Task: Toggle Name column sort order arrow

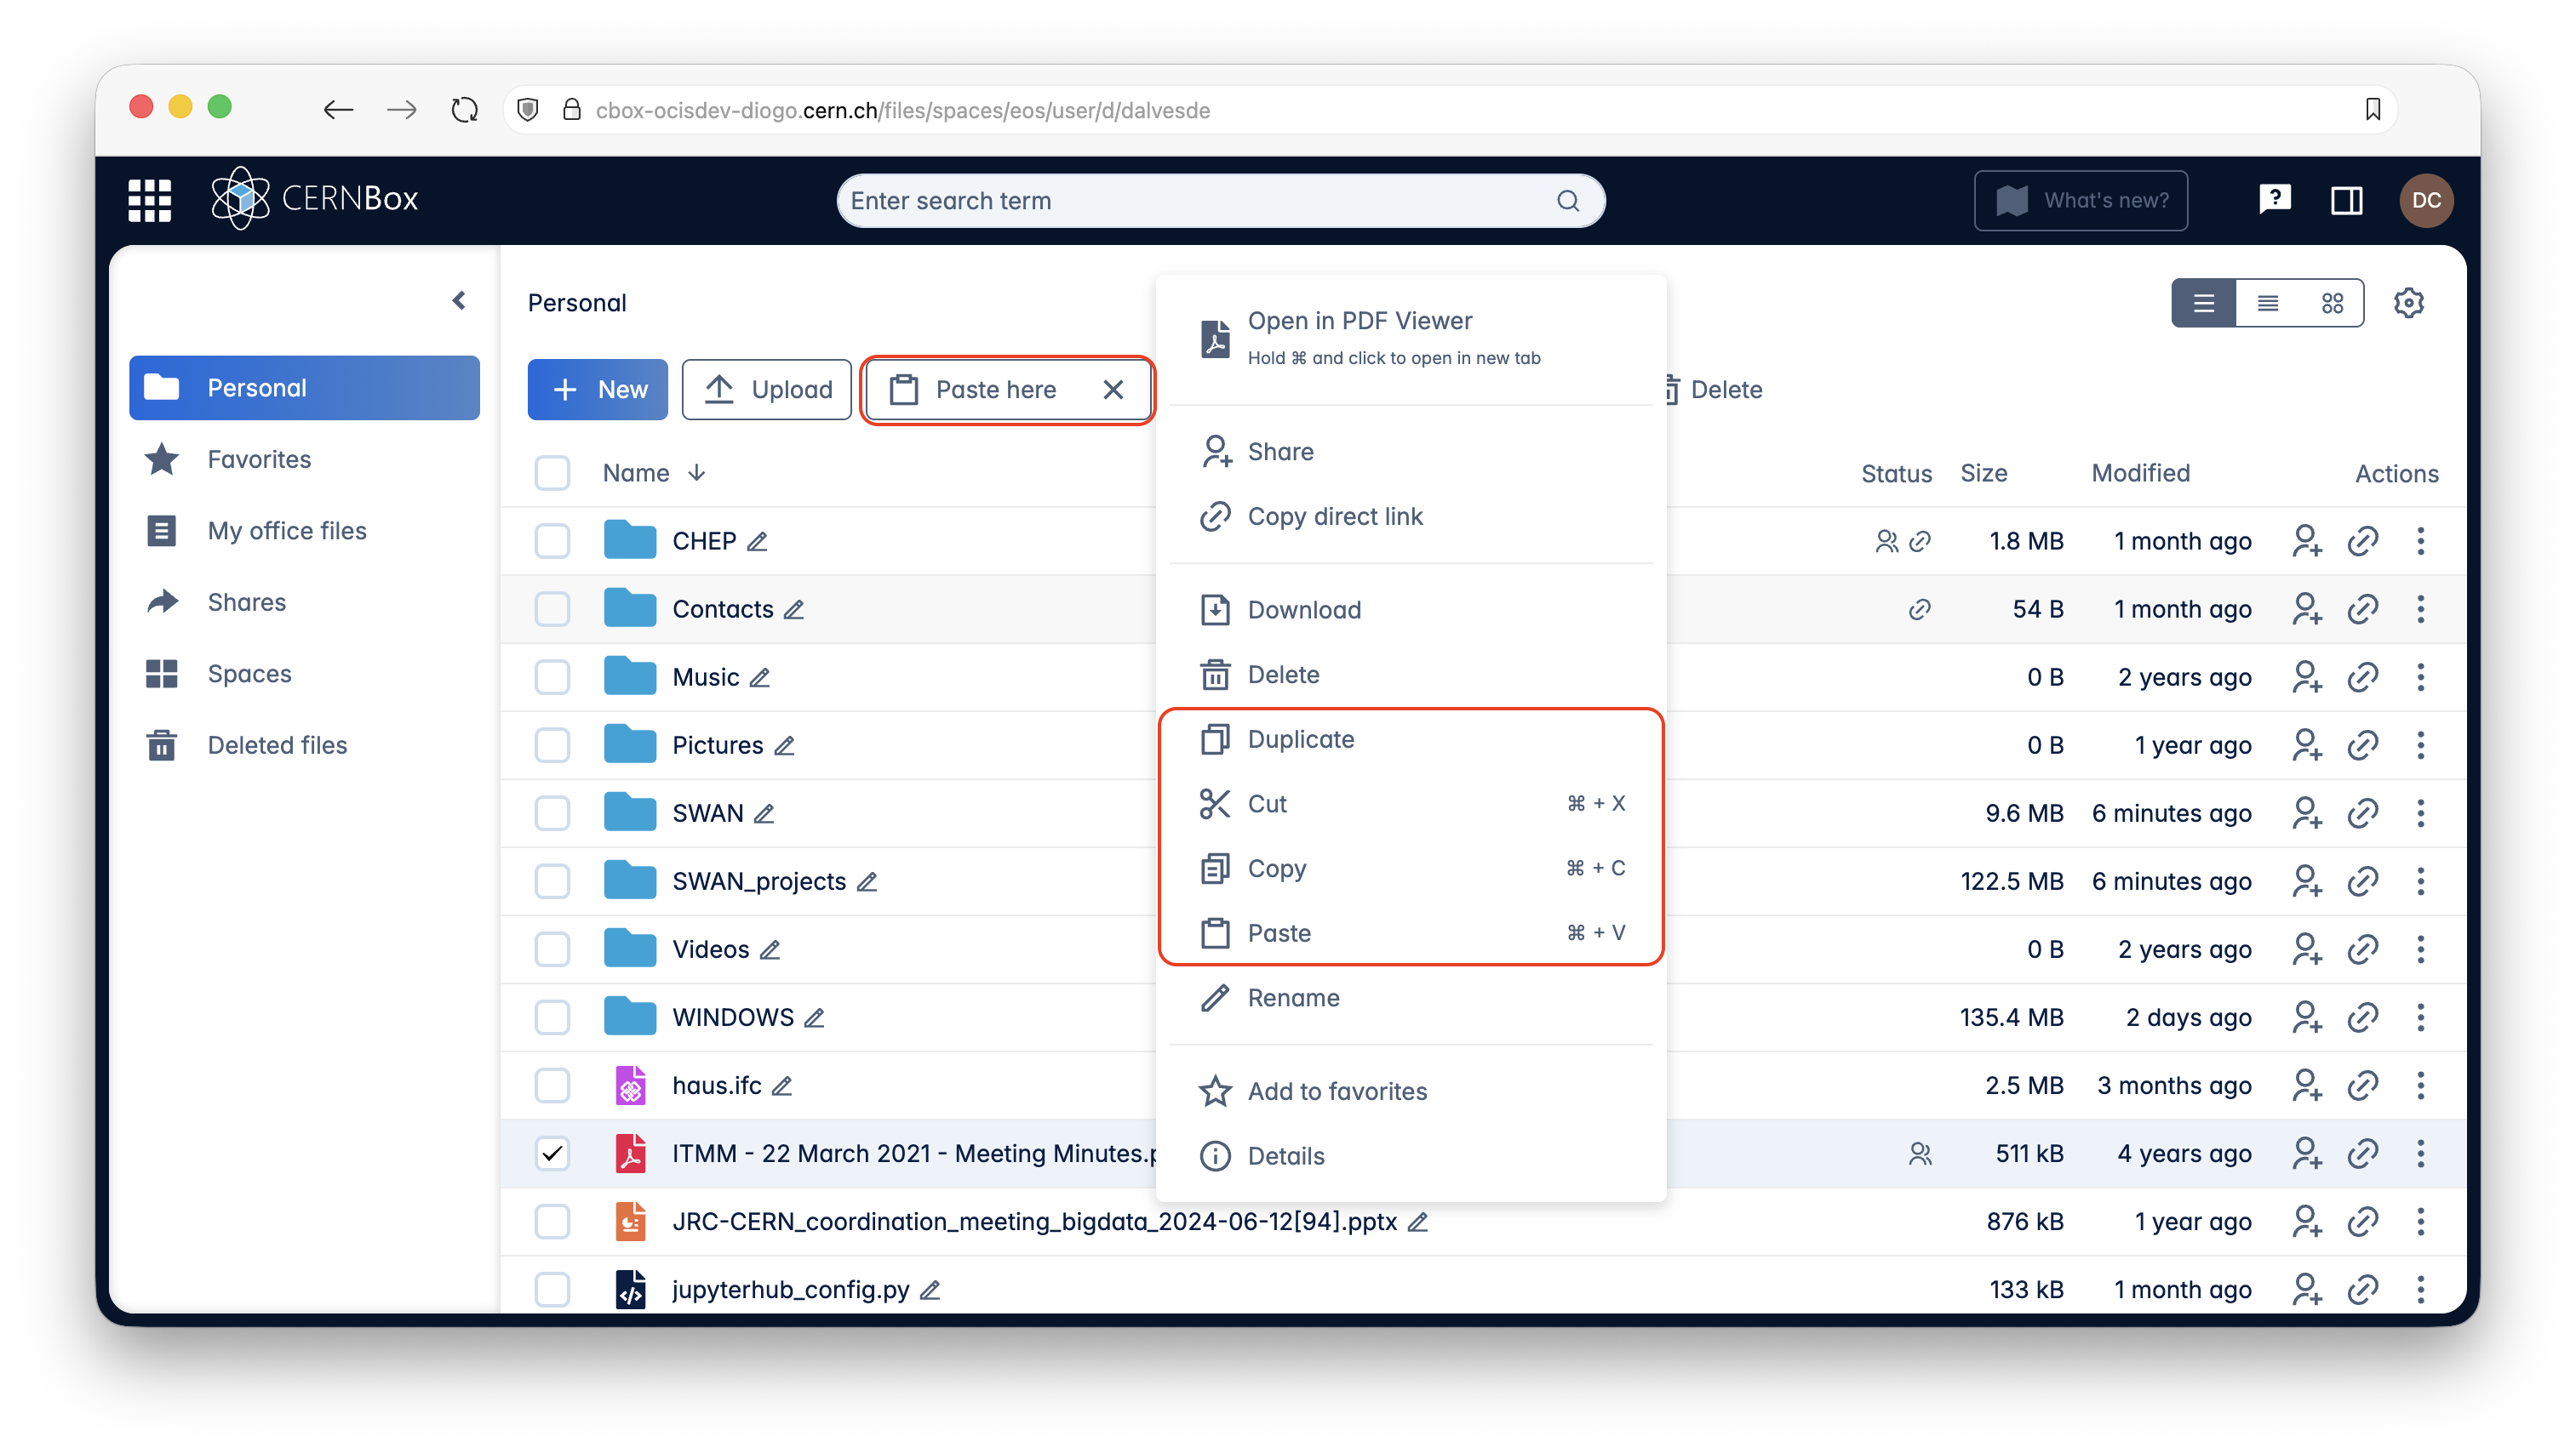Action: click(697, 473)
